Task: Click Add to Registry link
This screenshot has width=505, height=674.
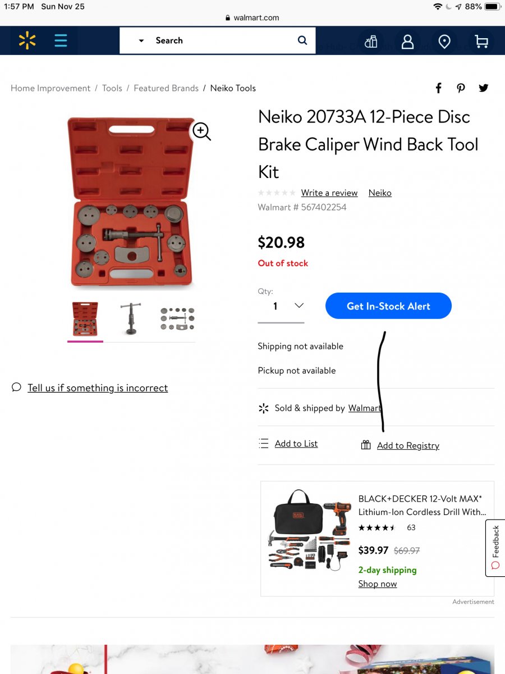Action: tap(407, 445)
